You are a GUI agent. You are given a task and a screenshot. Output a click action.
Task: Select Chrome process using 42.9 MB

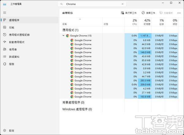[x=119, y=64]
